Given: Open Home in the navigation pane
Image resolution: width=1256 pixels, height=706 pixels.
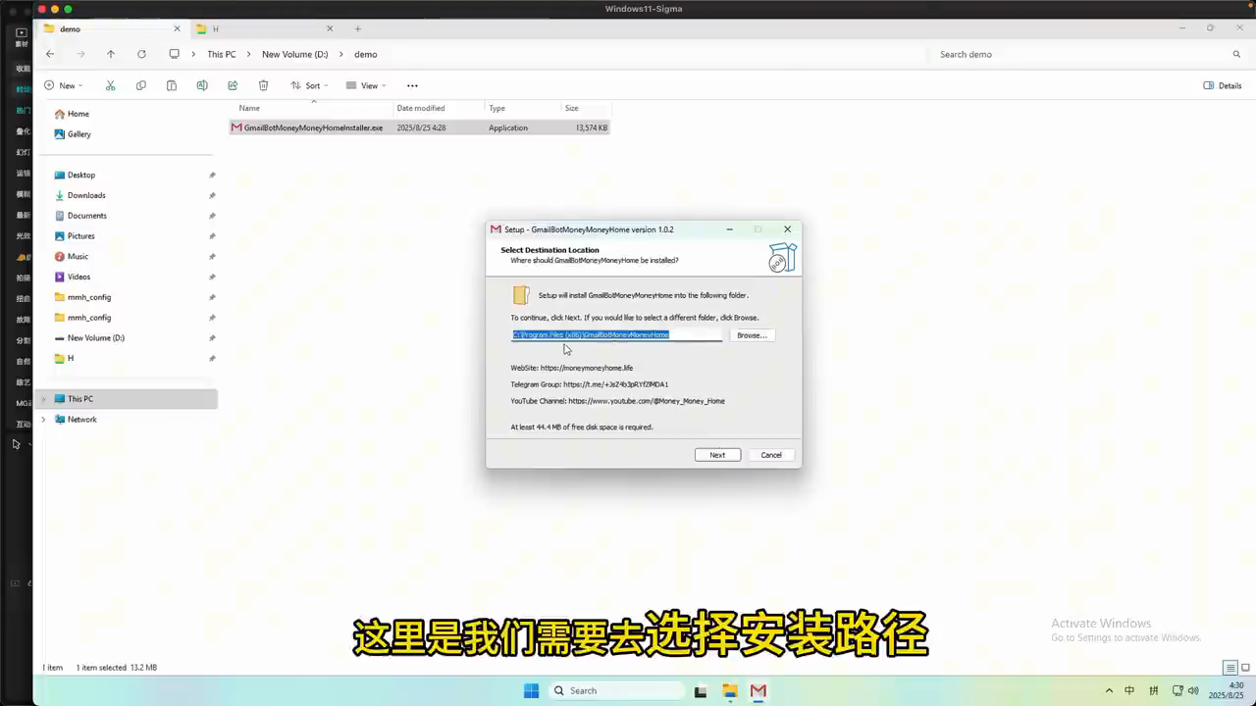Looking at the screenshot, I should (x=78, y=114).
